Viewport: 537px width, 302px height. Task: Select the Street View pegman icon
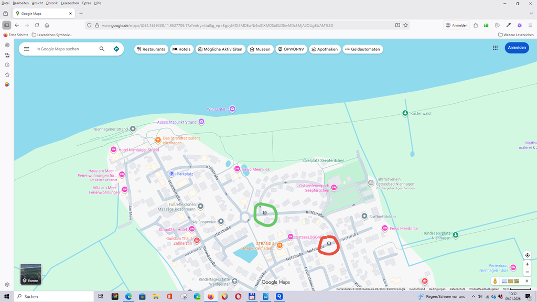[x=495, y=282]
